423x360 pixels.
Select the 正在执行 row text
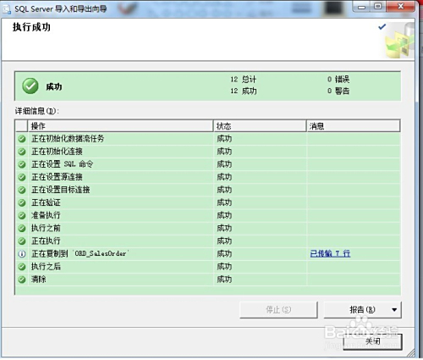46,241
